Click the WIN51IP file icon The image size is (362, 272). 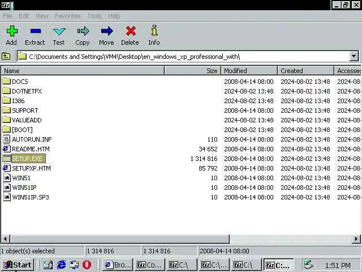(x=7, y=188)
